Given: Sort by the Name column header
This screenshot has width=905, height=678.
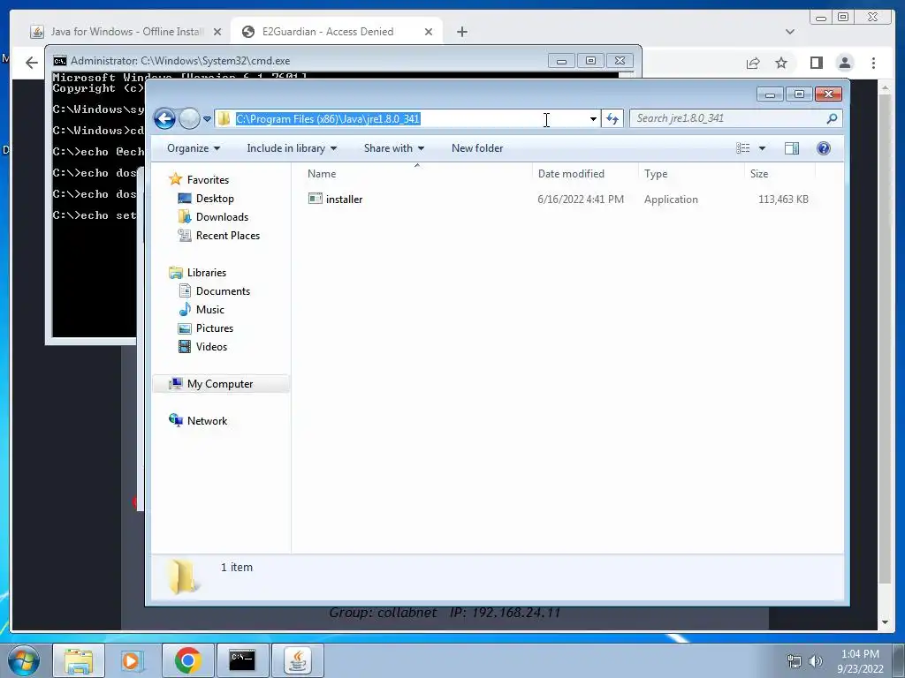Looking at the screenshot, I should tap(416, 174).
